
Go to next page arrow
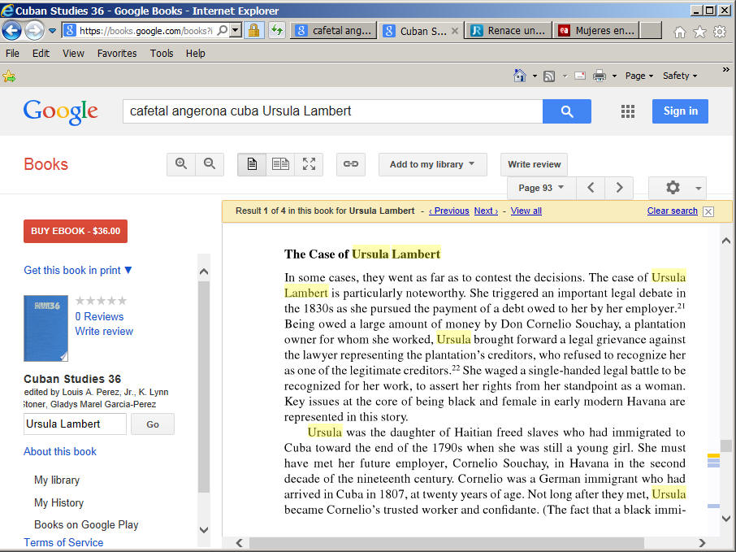(x=619, y=188)
